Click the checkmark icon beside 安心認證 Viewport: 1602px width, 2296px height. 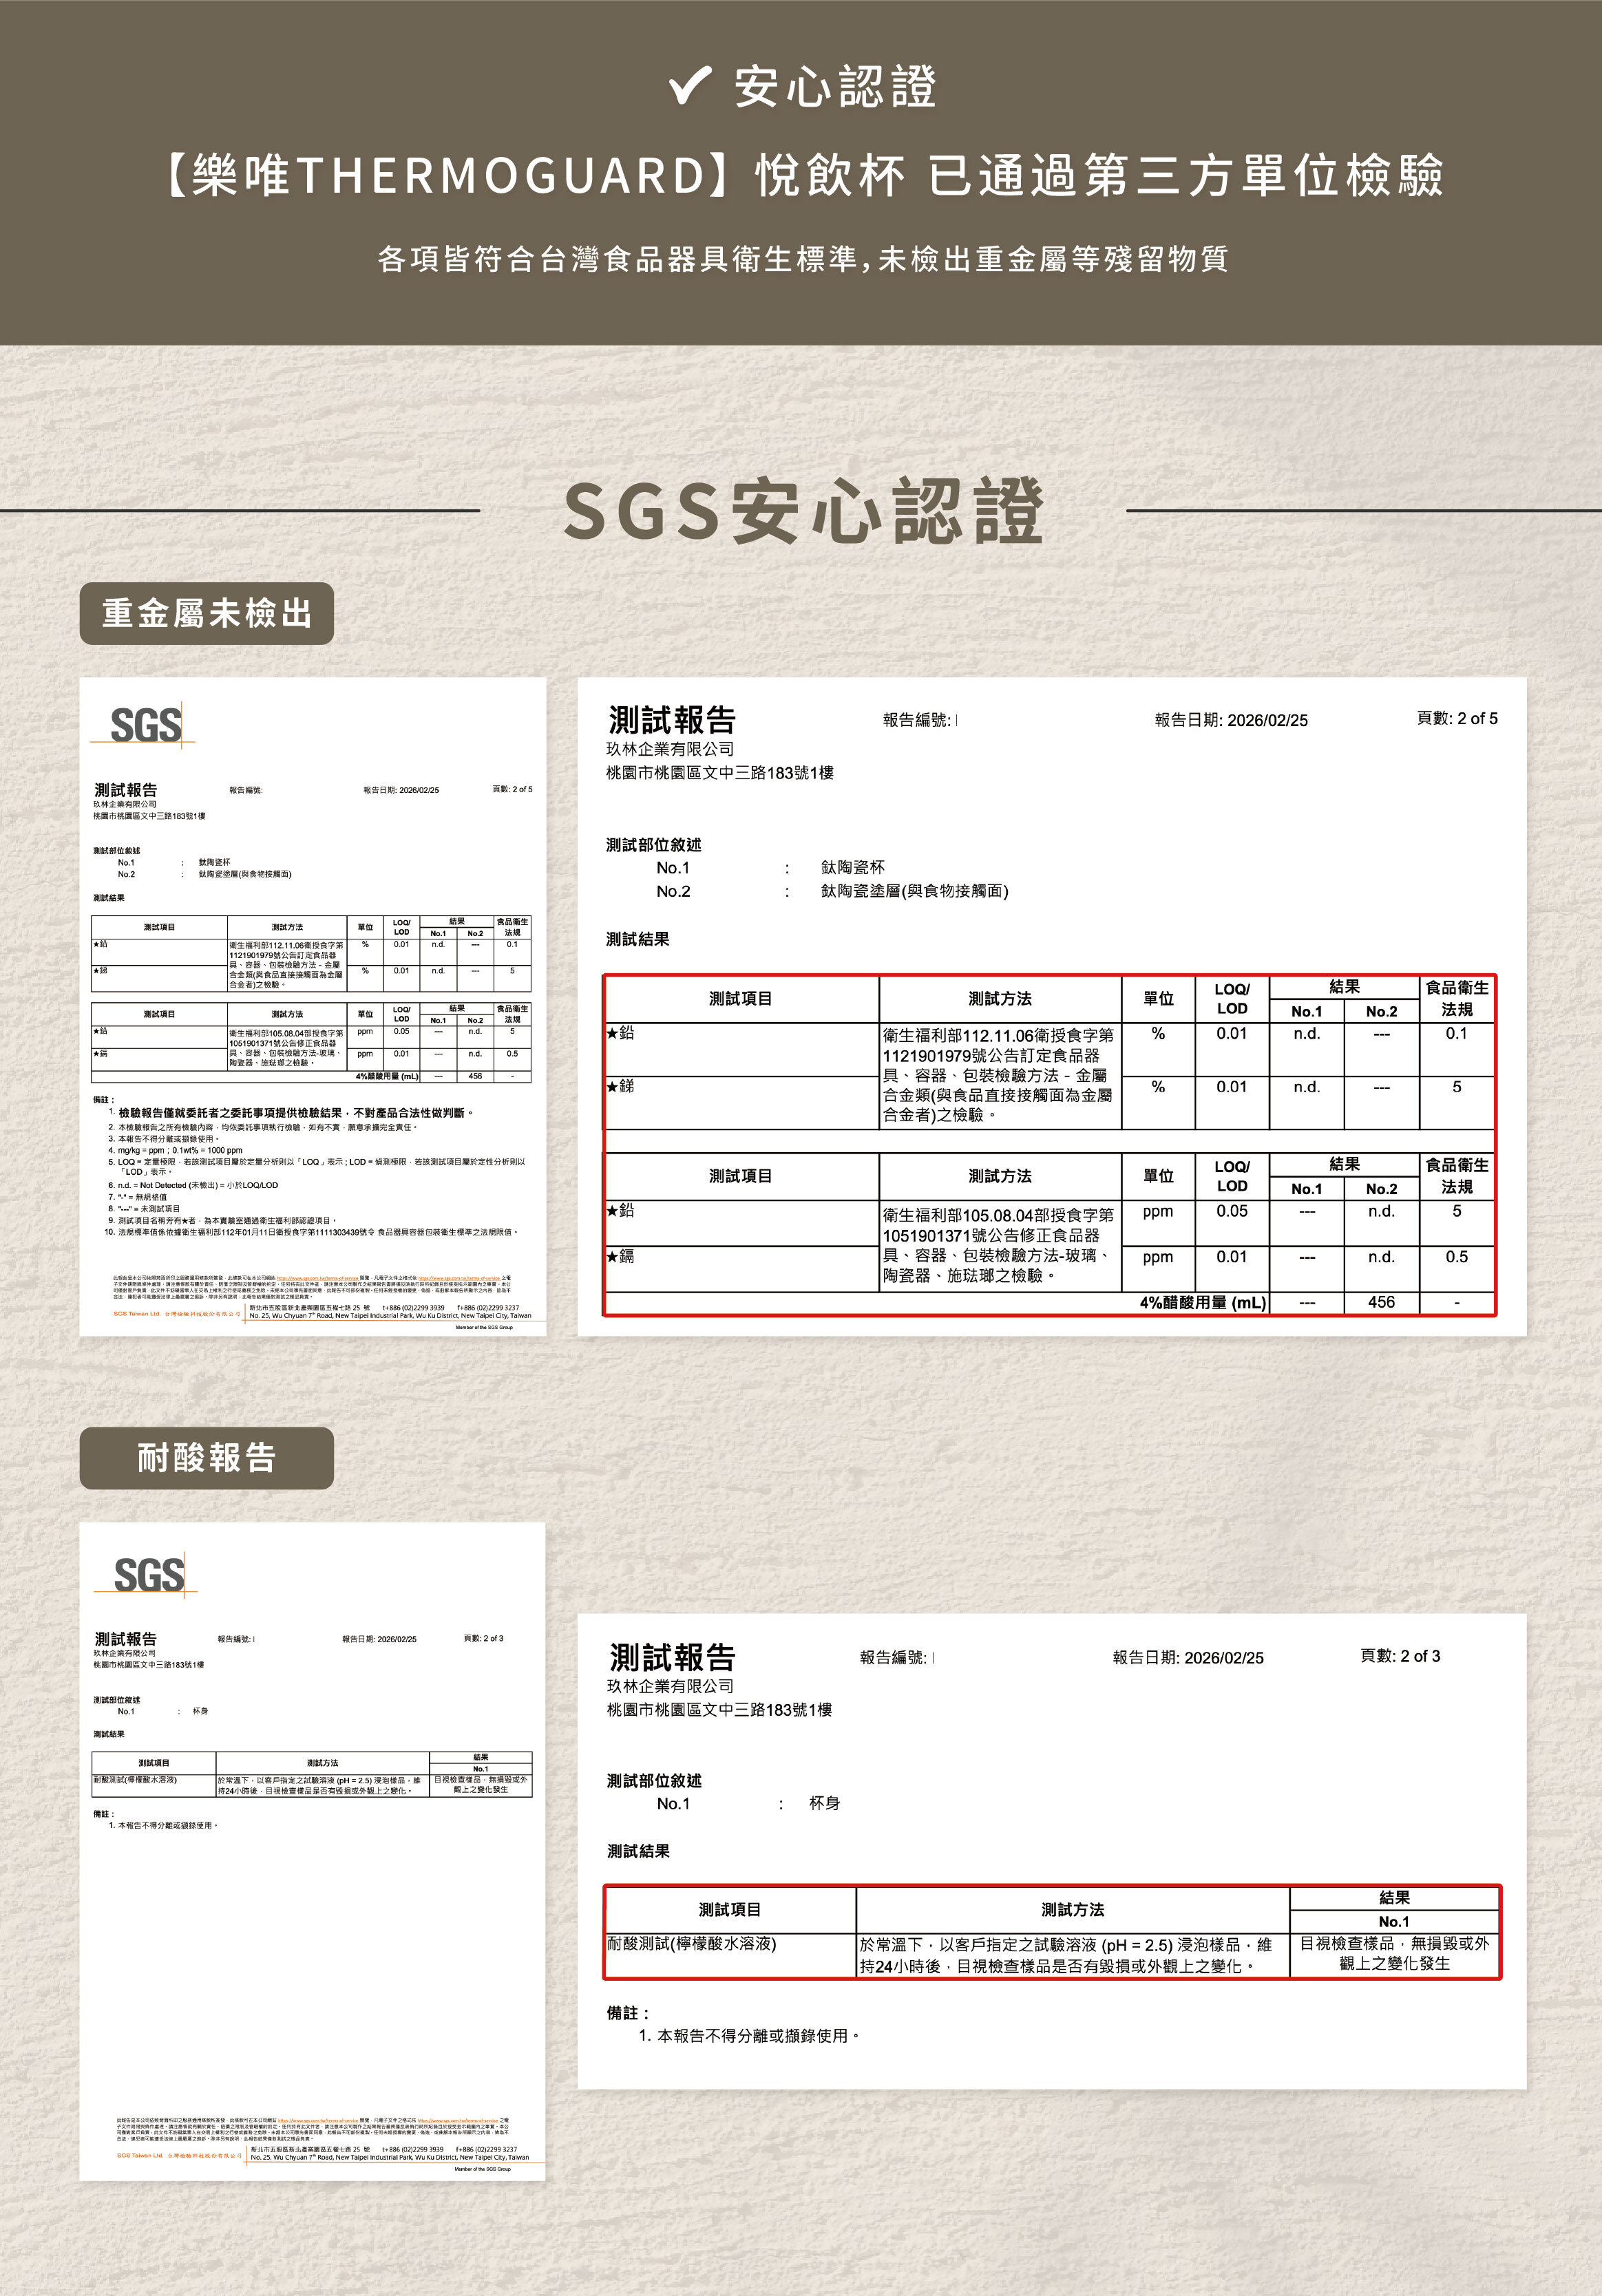coord(690,85)
